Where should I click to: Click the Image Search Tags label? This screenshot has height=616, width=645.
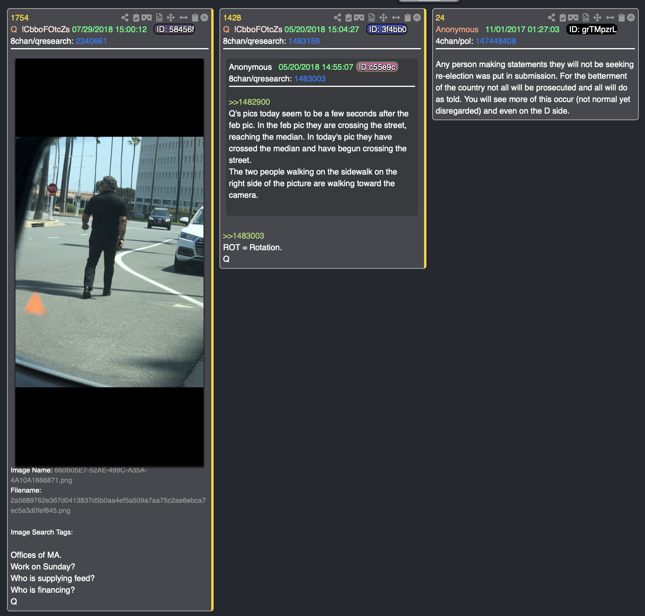click(x=42, y=532)
